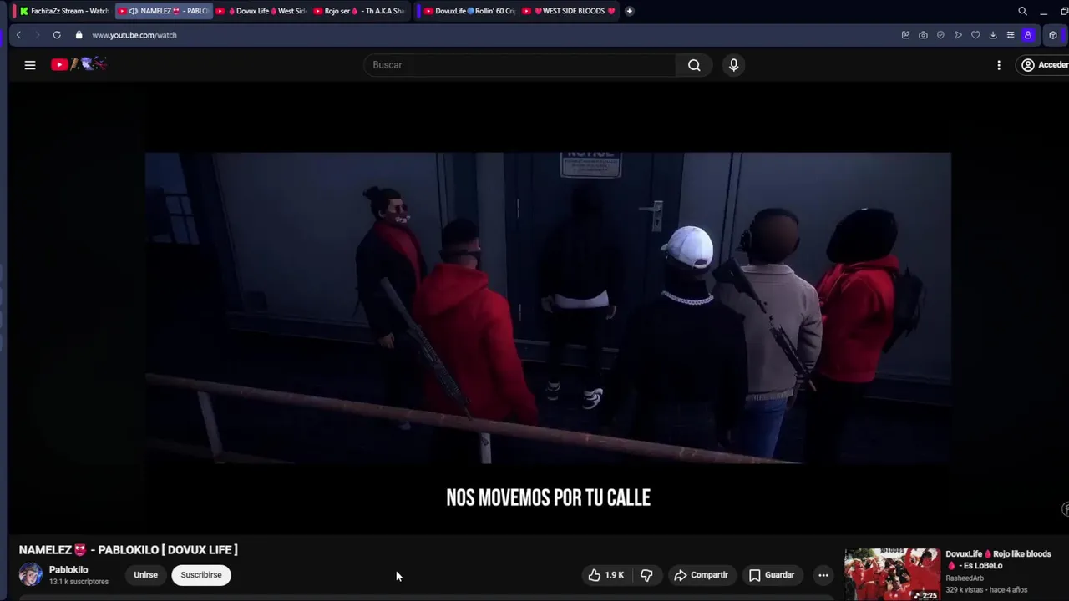This screenshot has height=601, width=1069.
Task: Click the 329 k vistas text
Action: [x=965, y=590]
